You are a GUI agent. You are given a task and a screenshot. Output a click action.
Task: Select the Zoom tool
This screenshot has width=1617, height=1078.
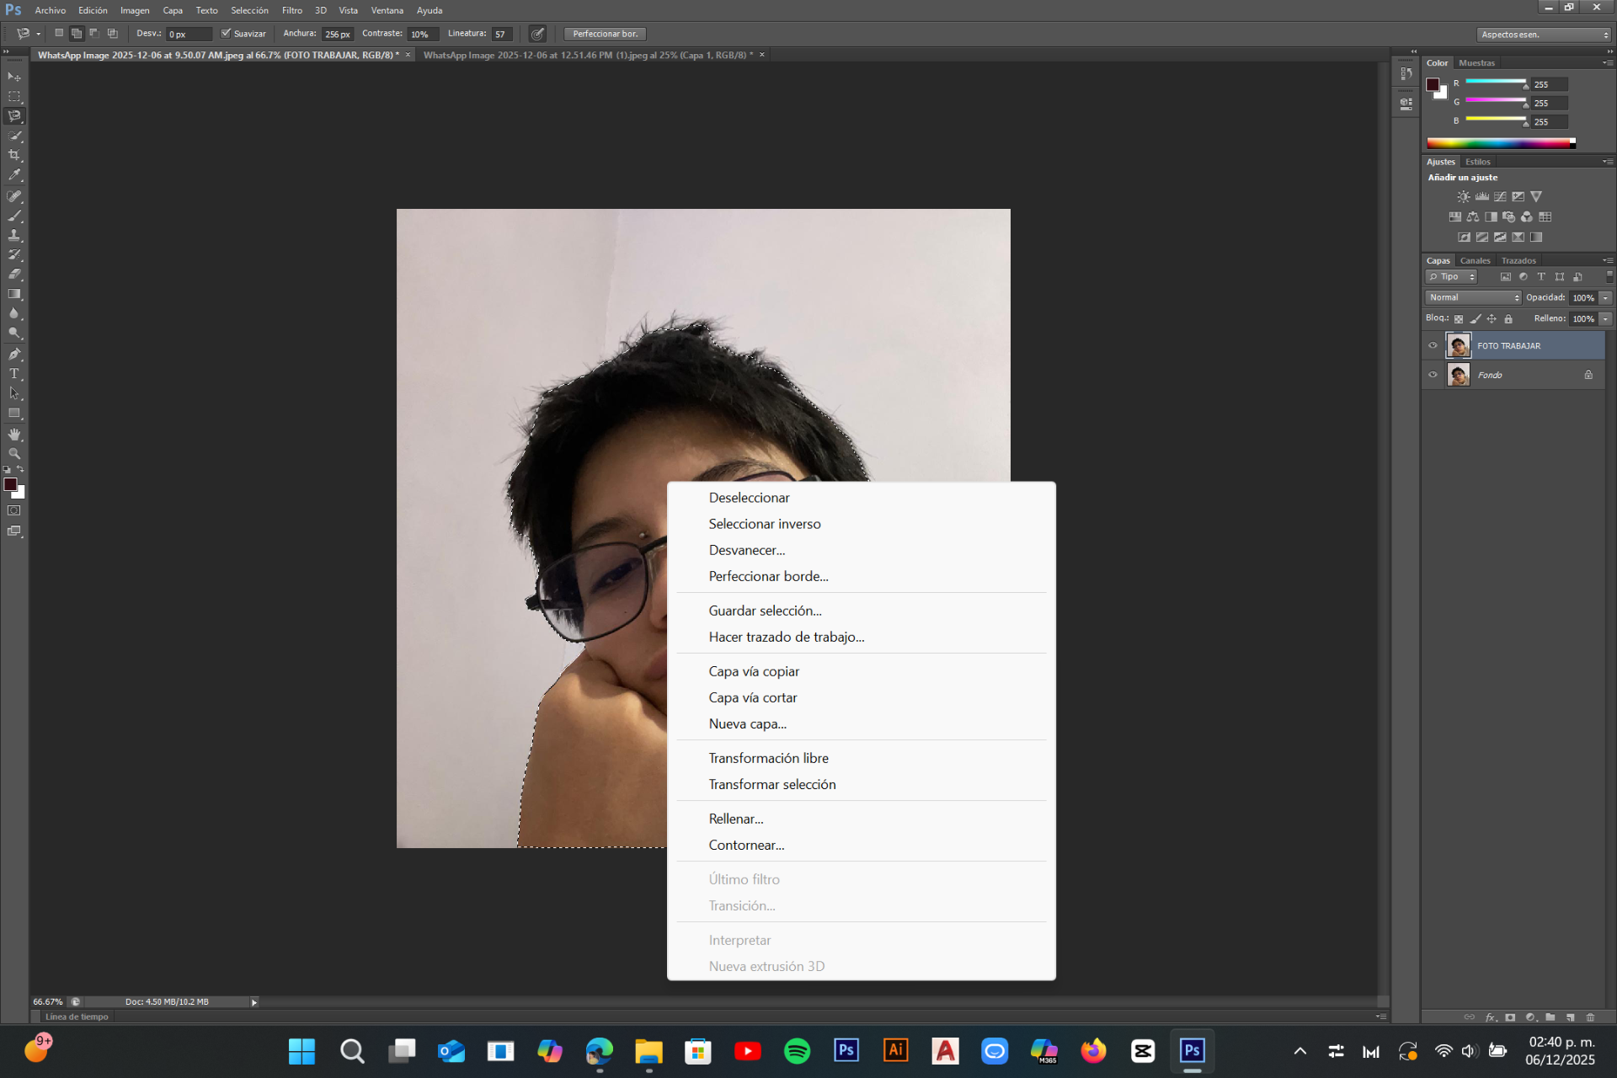[x=14, y=454]
